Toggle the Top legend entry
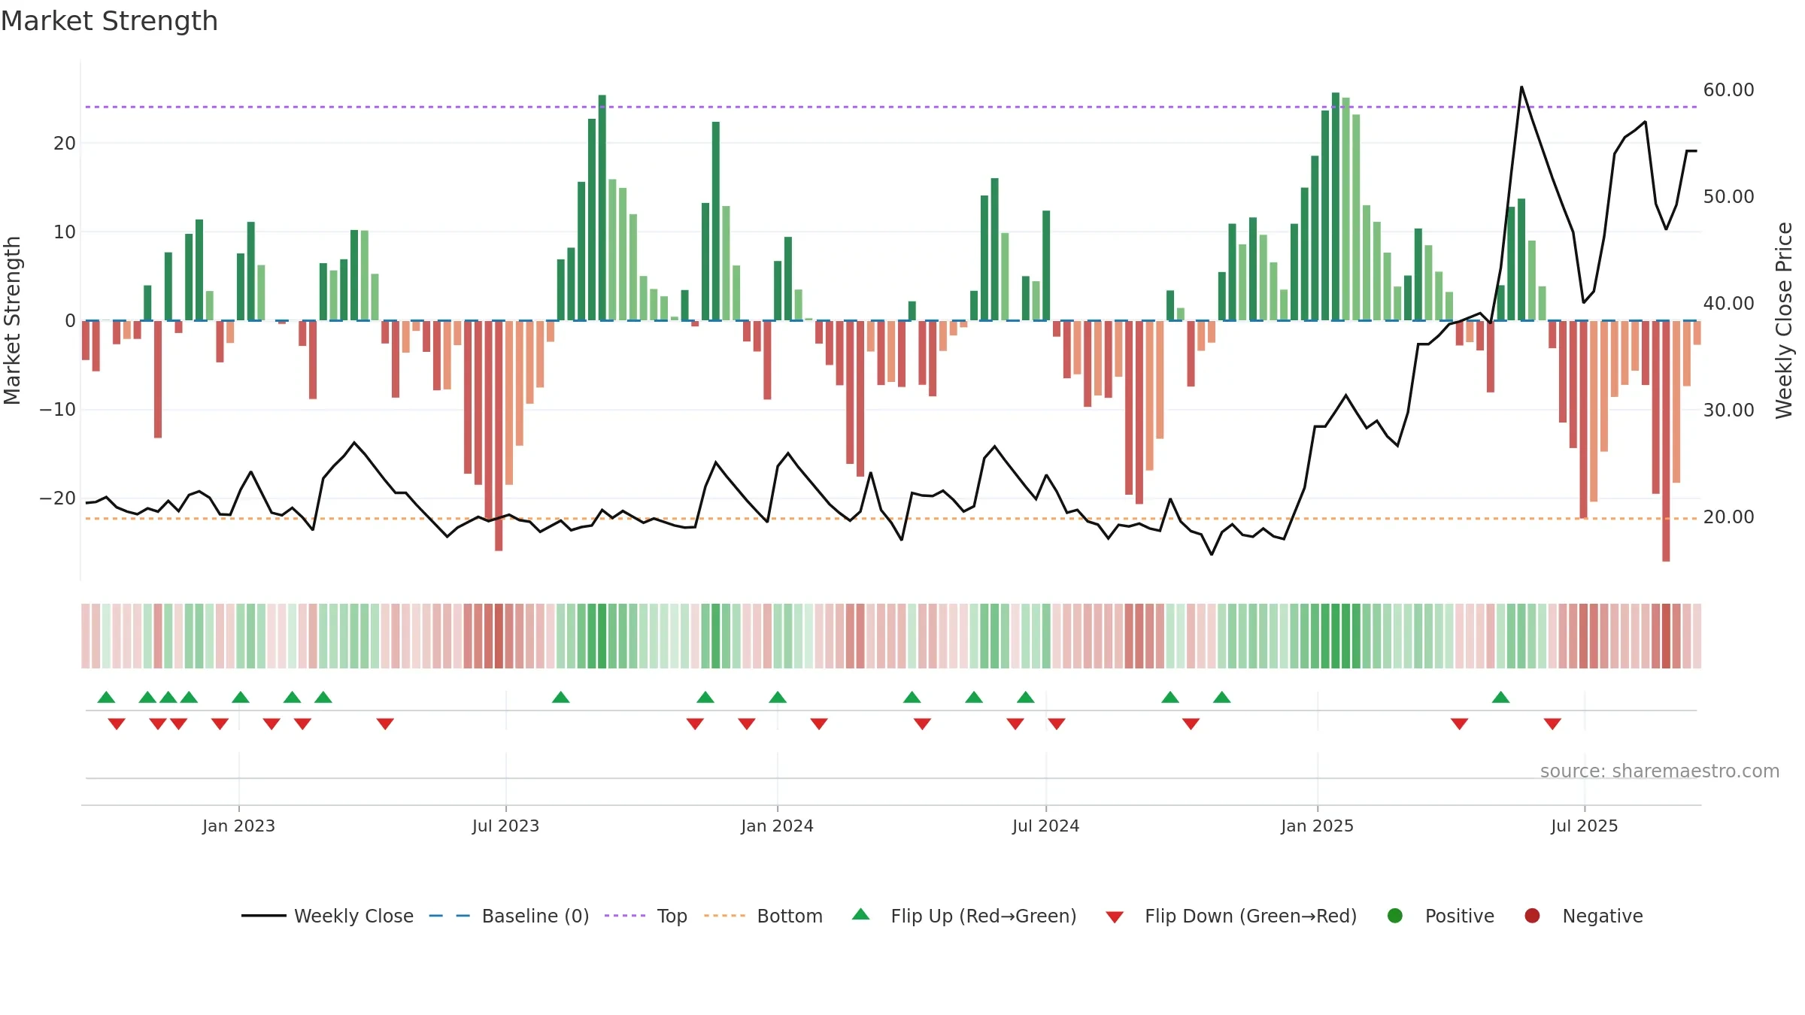 [646, 916]
